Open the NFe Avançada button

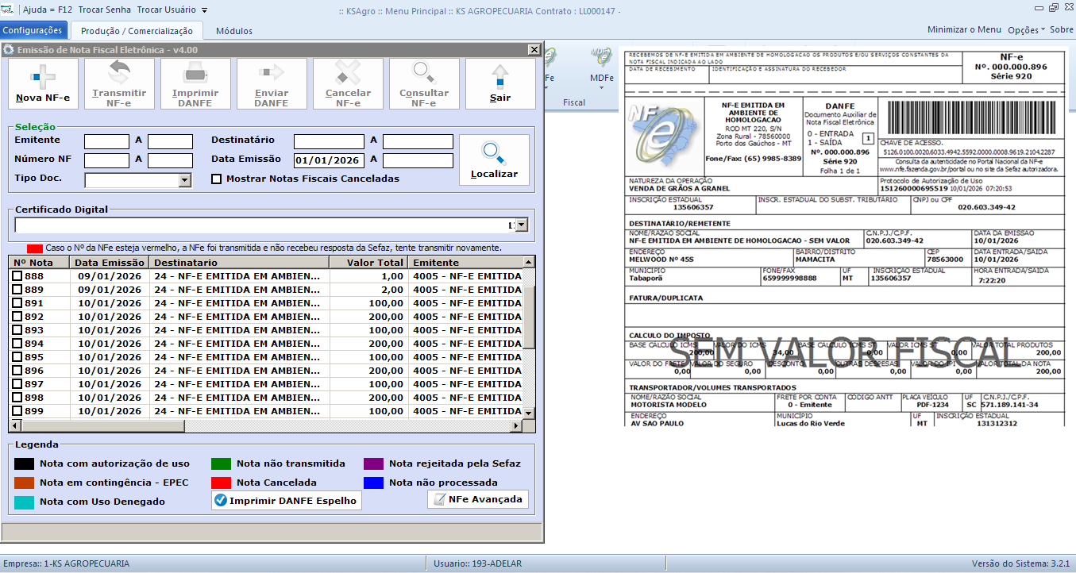(x=478, y=499)
